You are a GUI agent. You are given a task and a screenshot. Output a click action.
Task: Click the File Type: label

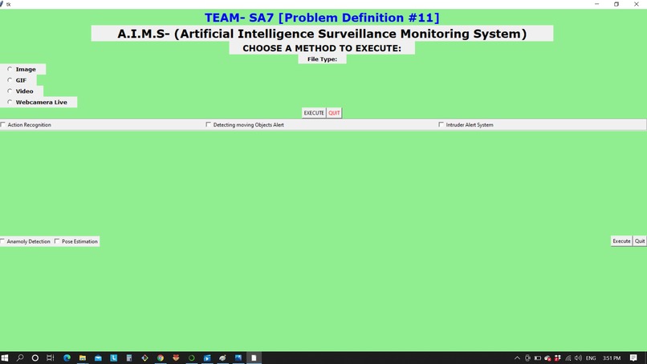click(322, 59)
